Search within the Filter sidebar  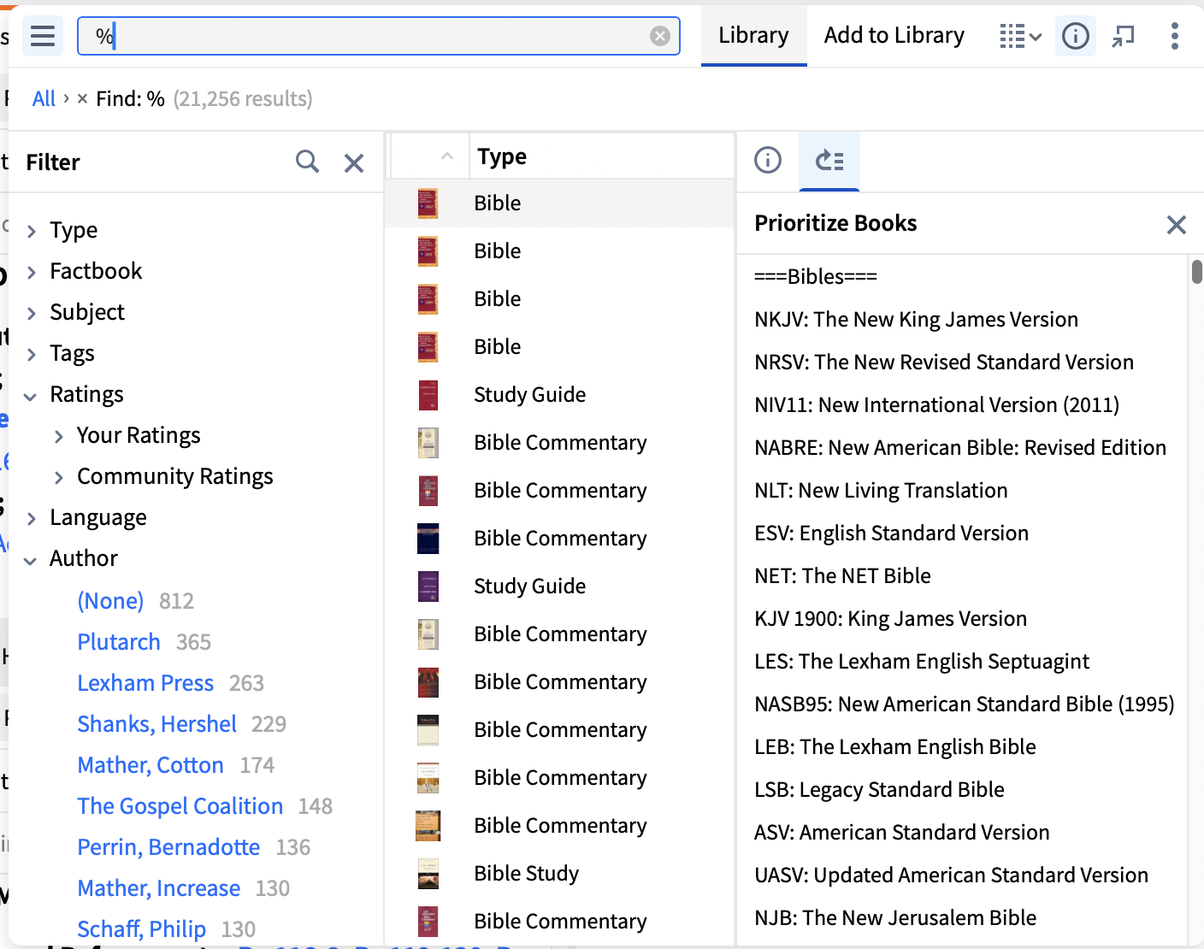(307, 162)
